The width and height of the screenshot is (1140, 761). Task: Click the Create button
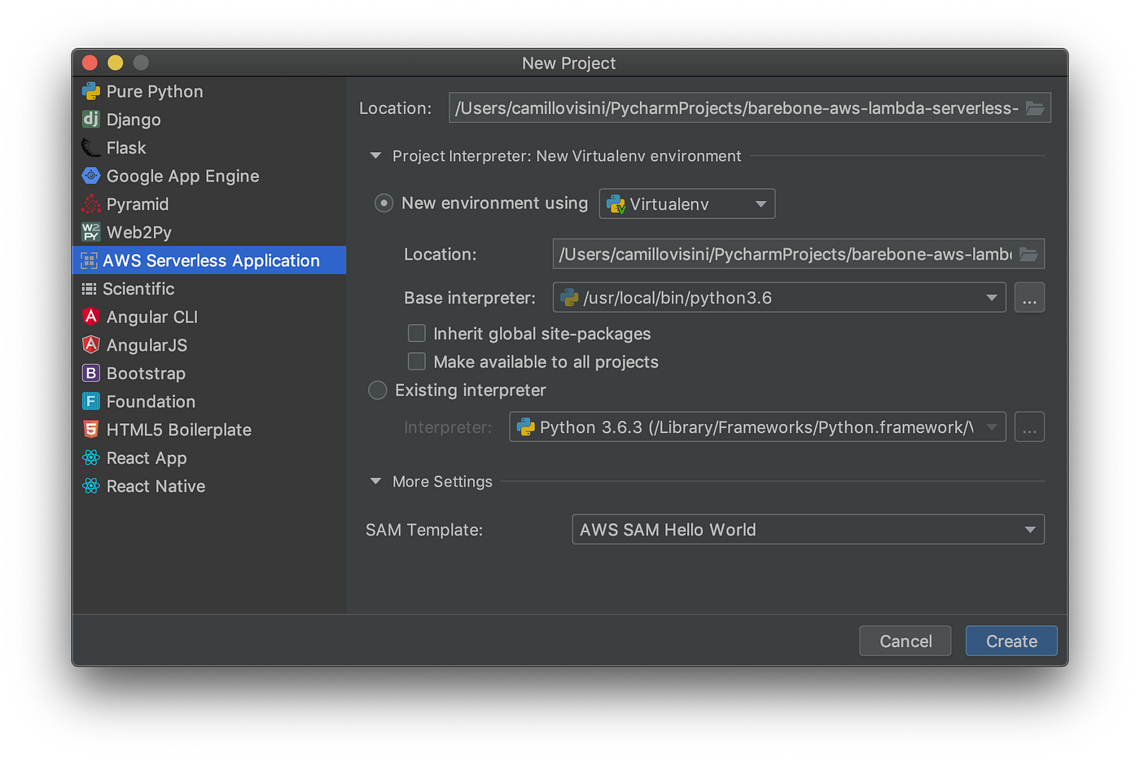(1011, 641)
